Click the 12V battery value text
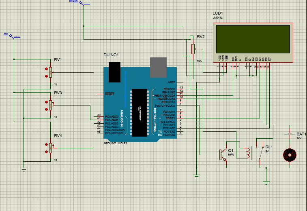 pyautogui.click(x=299, y=138)
